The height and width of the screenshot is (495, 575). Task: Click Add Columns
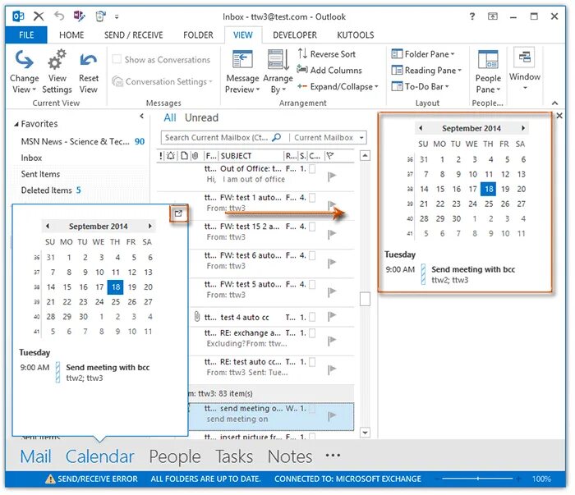(329, 70)
